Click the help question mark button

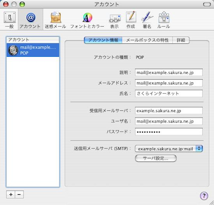tap(204, 195)
